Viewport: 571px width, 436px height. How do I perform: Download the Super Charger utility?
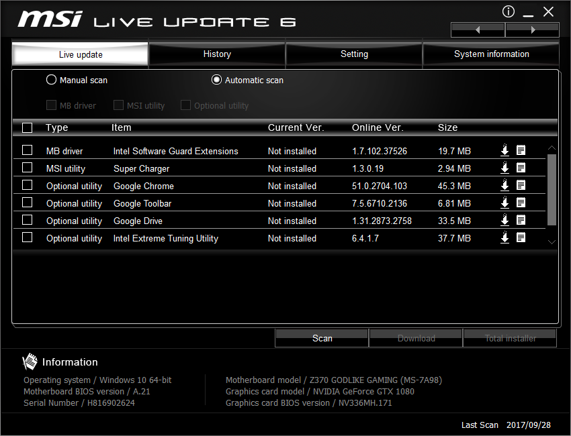(504, 168)
